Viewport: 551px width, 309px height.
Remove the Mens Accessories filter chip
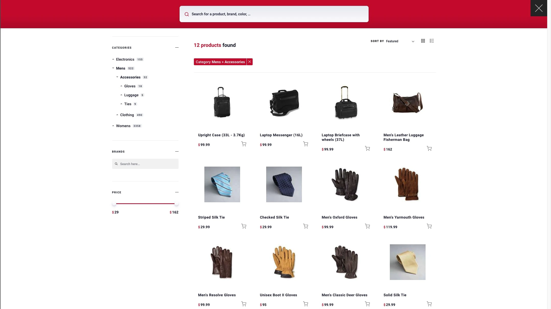(x=249, y=62)
